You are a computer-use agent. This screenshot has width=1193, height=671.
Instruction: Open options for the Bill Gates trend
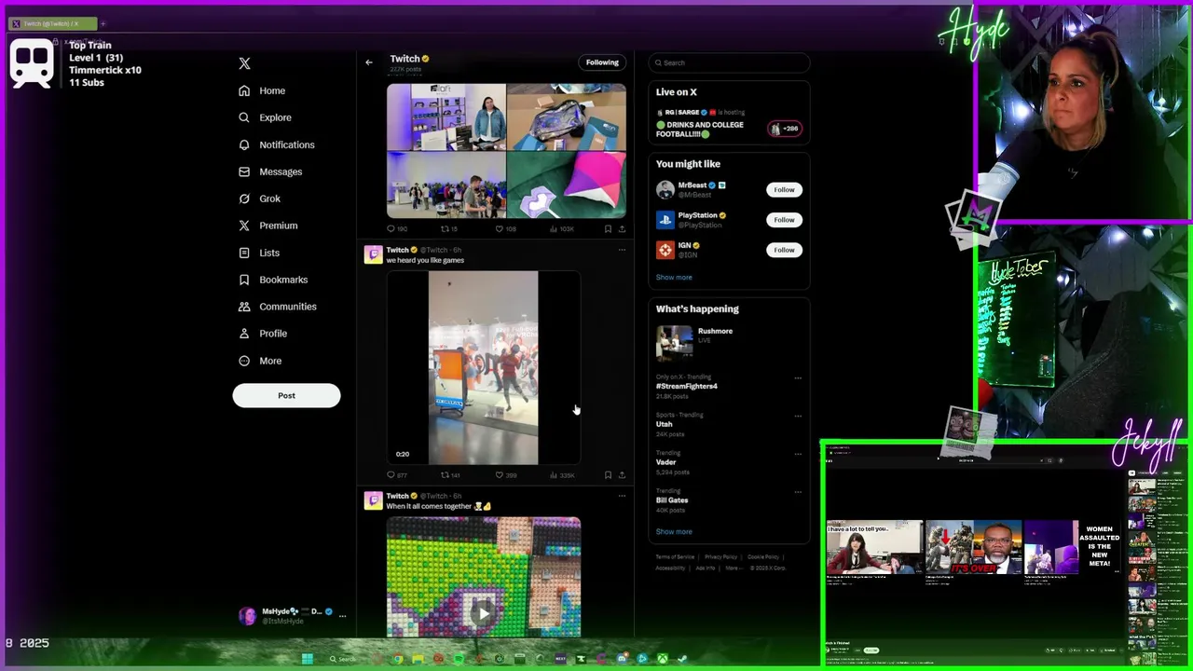click(x=798, y=492)
